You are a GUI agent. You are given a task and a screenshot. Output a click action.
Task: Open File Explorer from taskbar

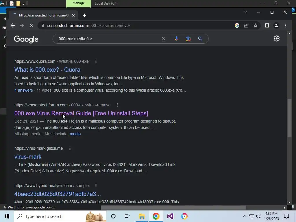142,216
